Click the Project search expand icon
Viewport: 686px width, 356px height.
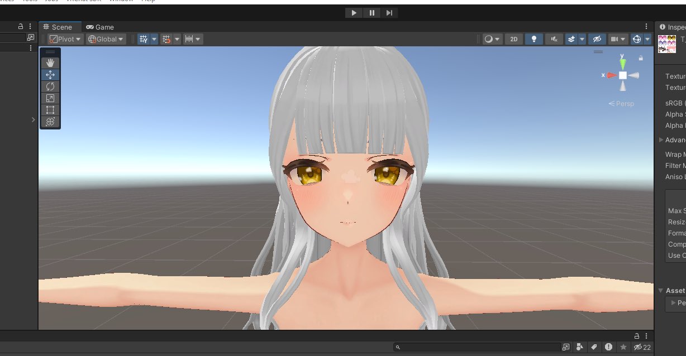pyautogui.click(x=566, y=347)
